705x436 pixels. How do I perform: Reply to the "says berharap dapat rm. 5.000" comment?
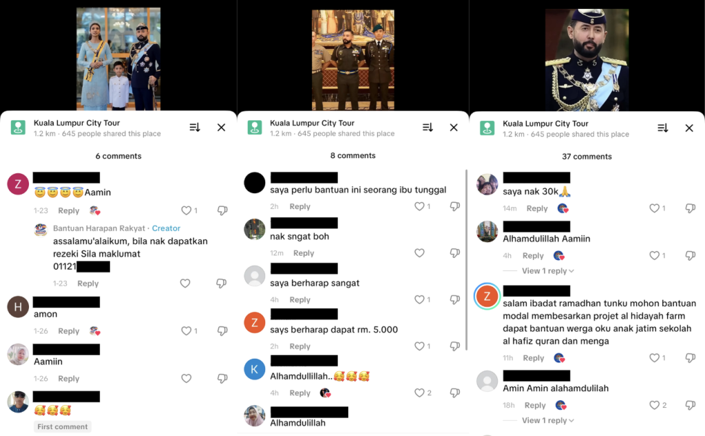300,346
